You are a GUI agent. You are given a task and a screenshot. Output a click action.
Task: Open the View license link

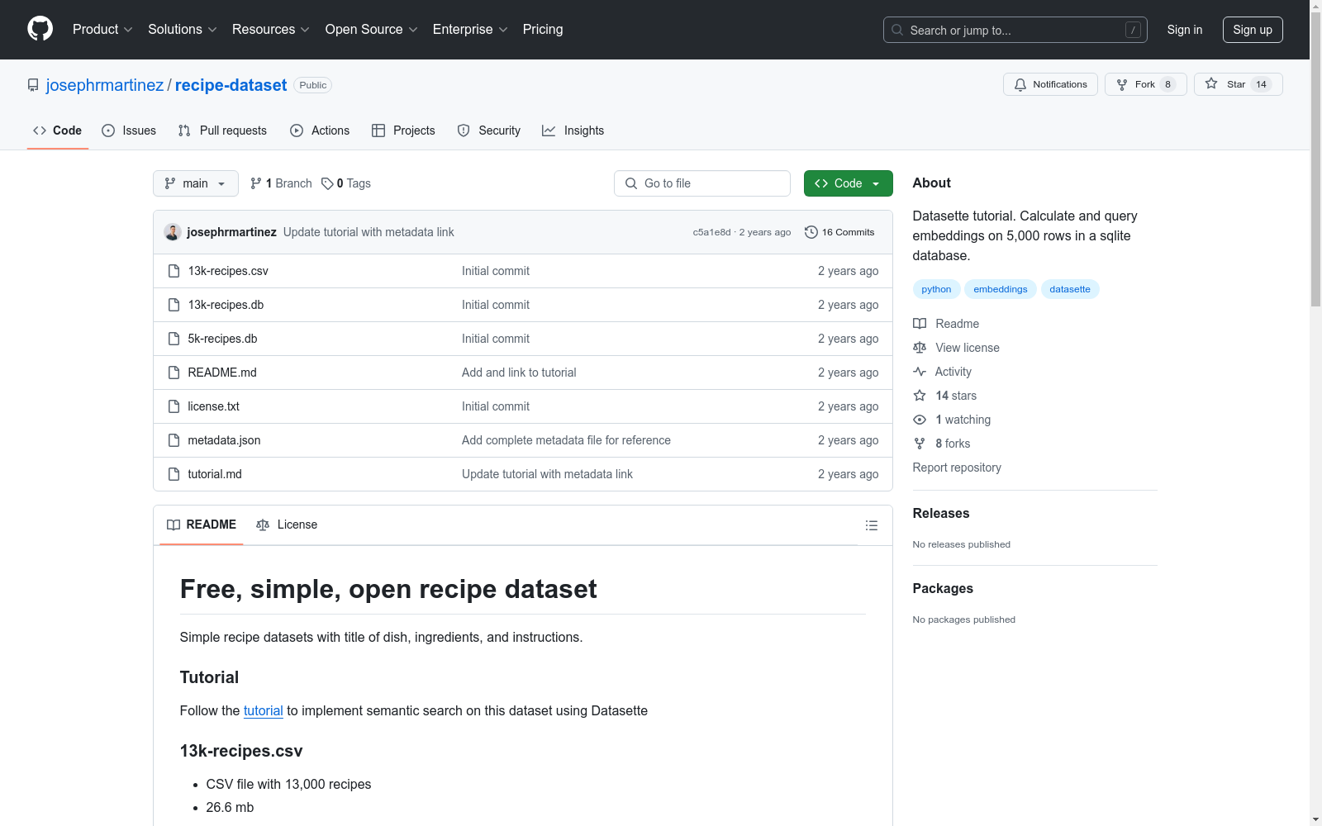point(956,348)
